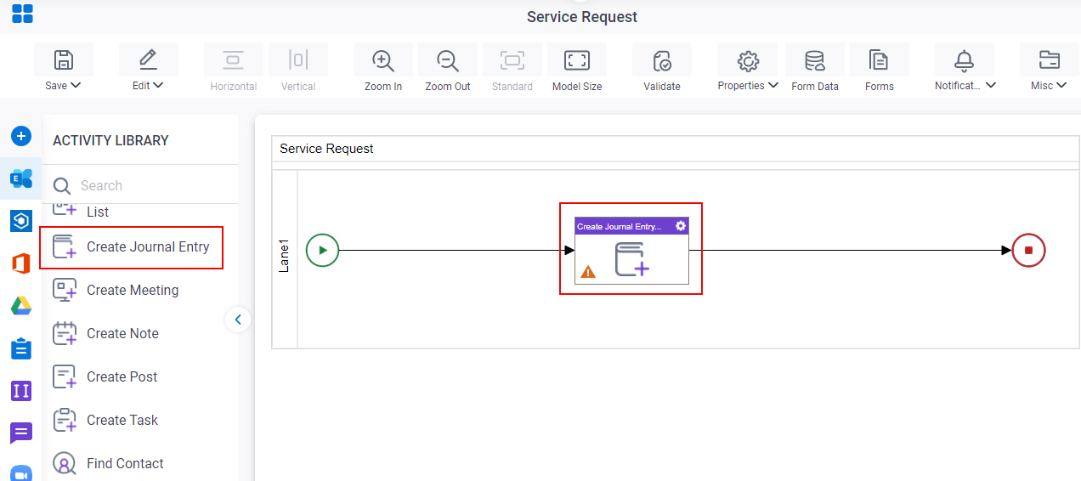The height and width of the screenshot is (481, 1081).
Task: Select the purple double-bar sidebar icon
Action: (x=21, y=391)
